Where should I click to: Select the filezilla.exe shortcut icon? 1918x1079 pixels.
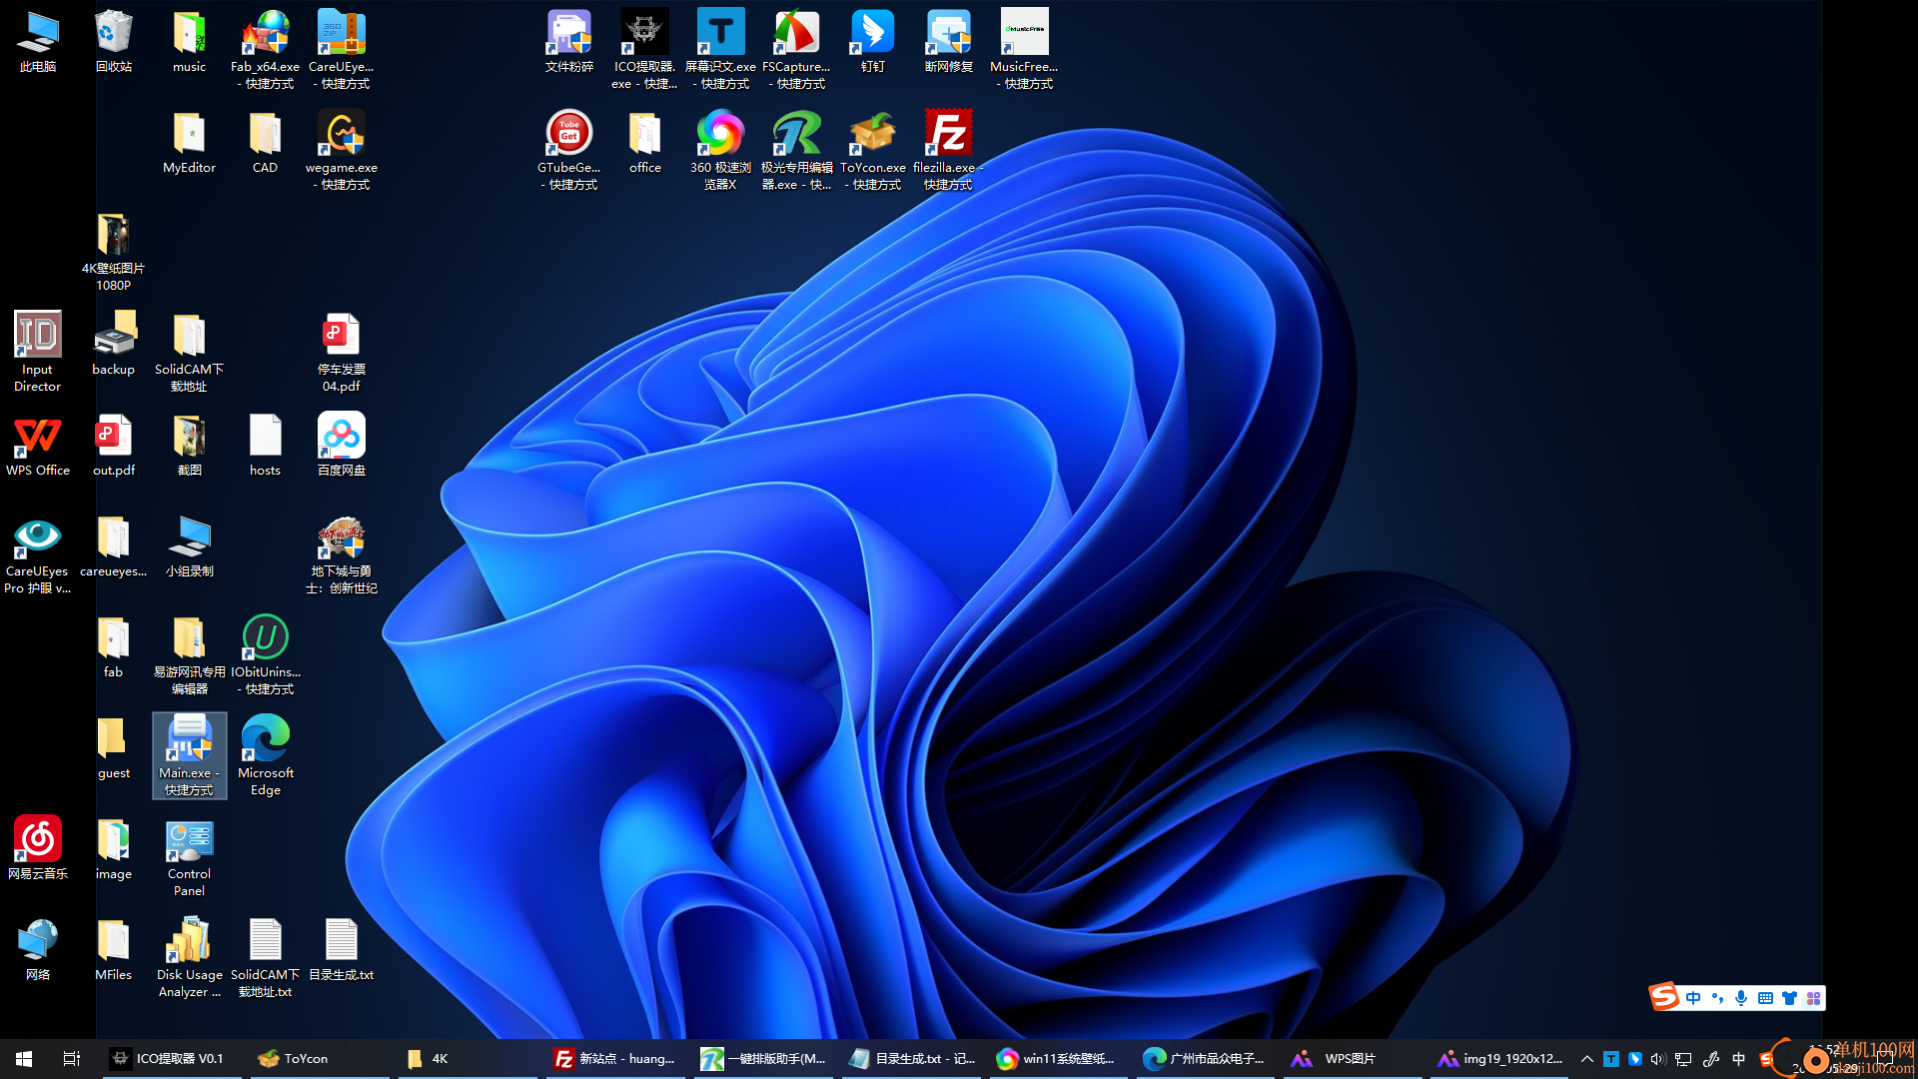[x=948, y=150]
